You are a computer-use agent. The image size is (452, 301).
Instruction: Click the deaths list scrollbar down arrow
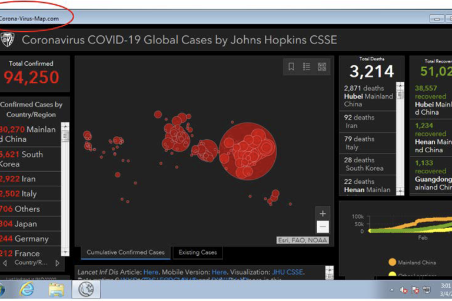pos(400,191)
